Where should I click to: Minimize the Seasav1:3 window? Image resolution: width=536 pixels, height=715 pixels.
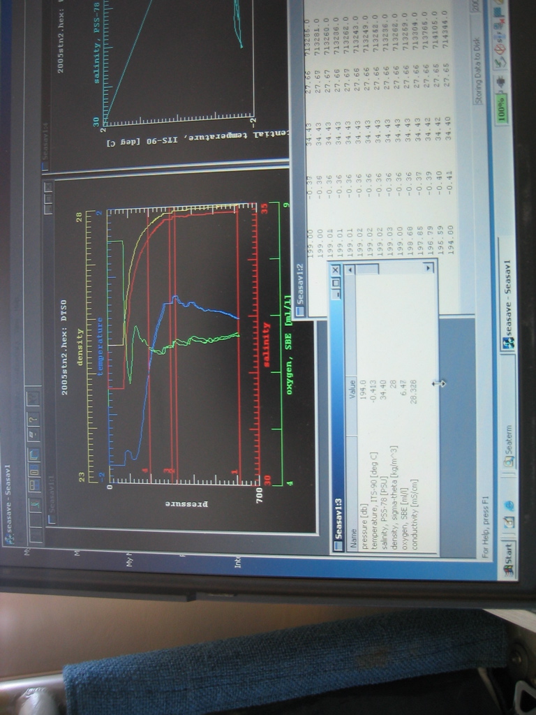click(x=336, y=293)
